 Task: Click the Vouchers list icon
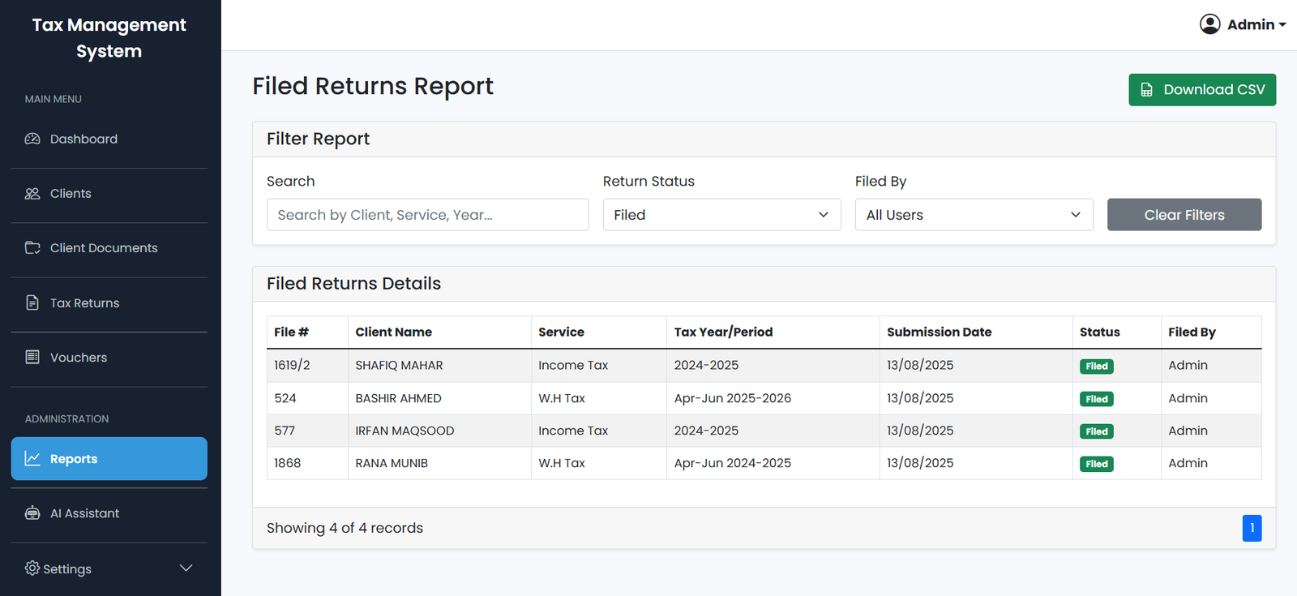coord(32,357)
